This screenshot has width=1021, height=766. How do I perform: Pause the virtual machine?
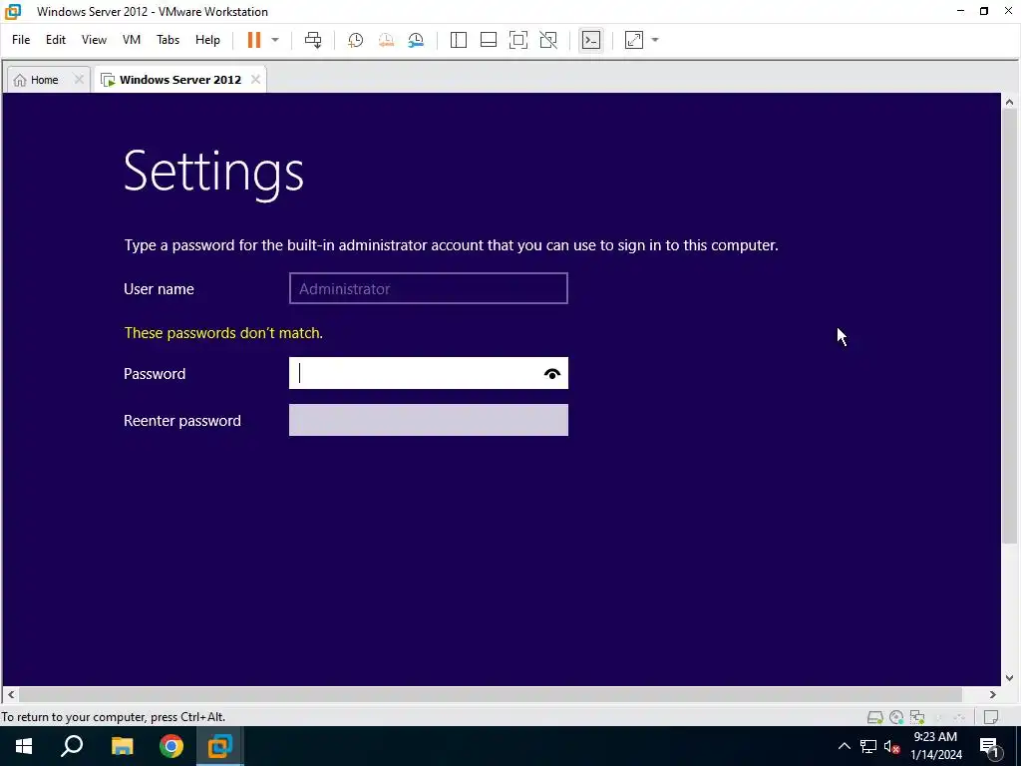coord(254,40)
